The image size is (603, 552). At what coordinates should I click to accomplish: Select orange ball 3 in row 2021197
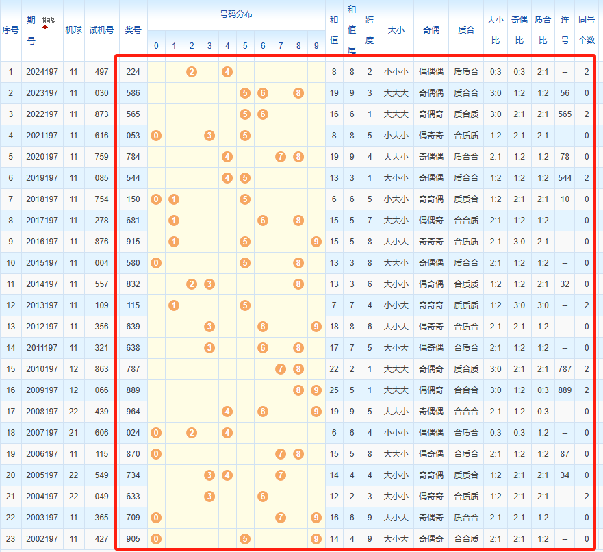pyautogui.click(x=209, y=136)
